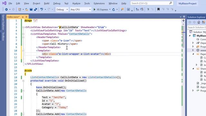Click the Previous Bookmark toolbar icon

pyautogui.click(x=163, y=9)
